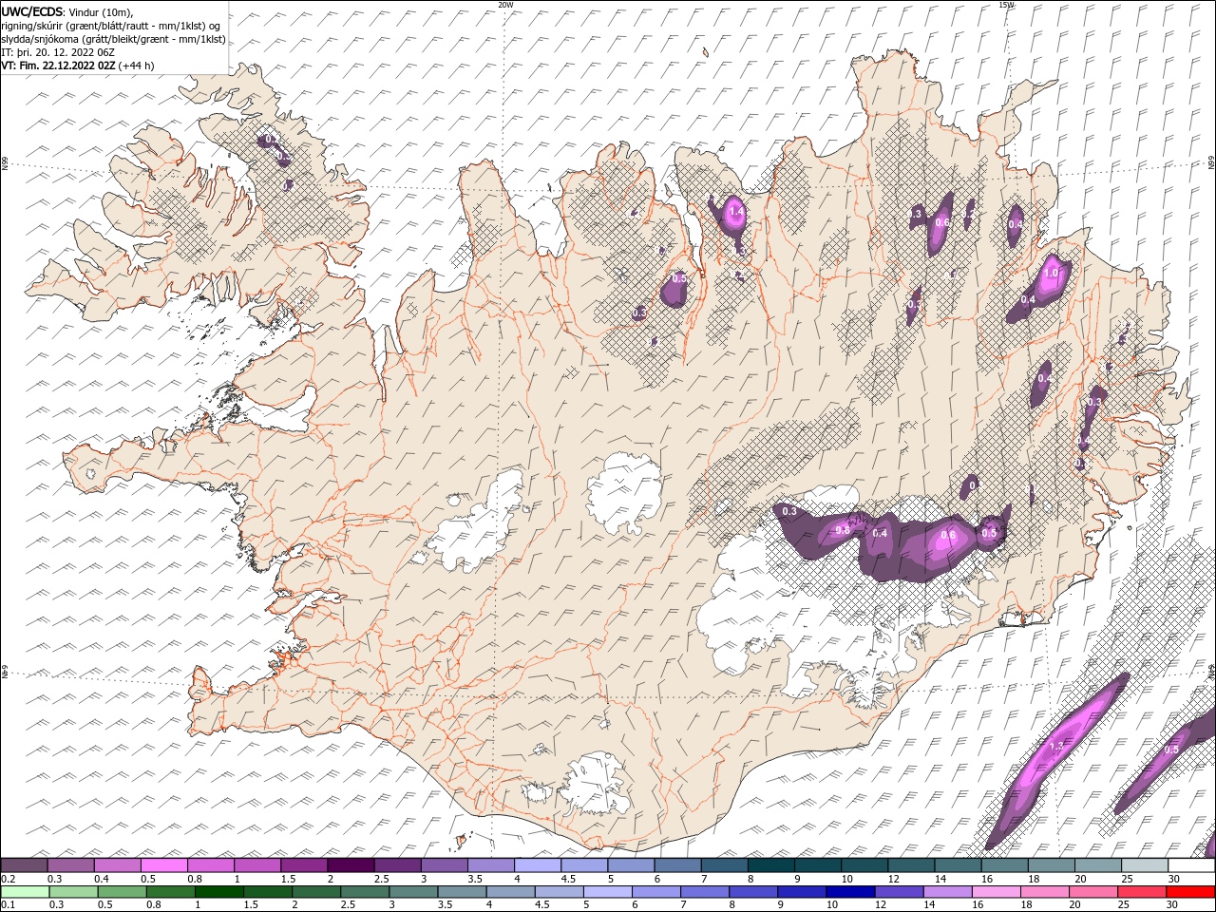Click the 1.0 snowfall value on the map
1216x912 pixels.
click(x=1051, y=273)
